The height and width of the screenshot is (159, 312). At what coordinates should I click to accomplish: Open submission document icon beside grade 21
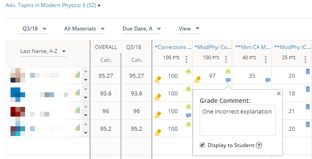tap(308, 107)
